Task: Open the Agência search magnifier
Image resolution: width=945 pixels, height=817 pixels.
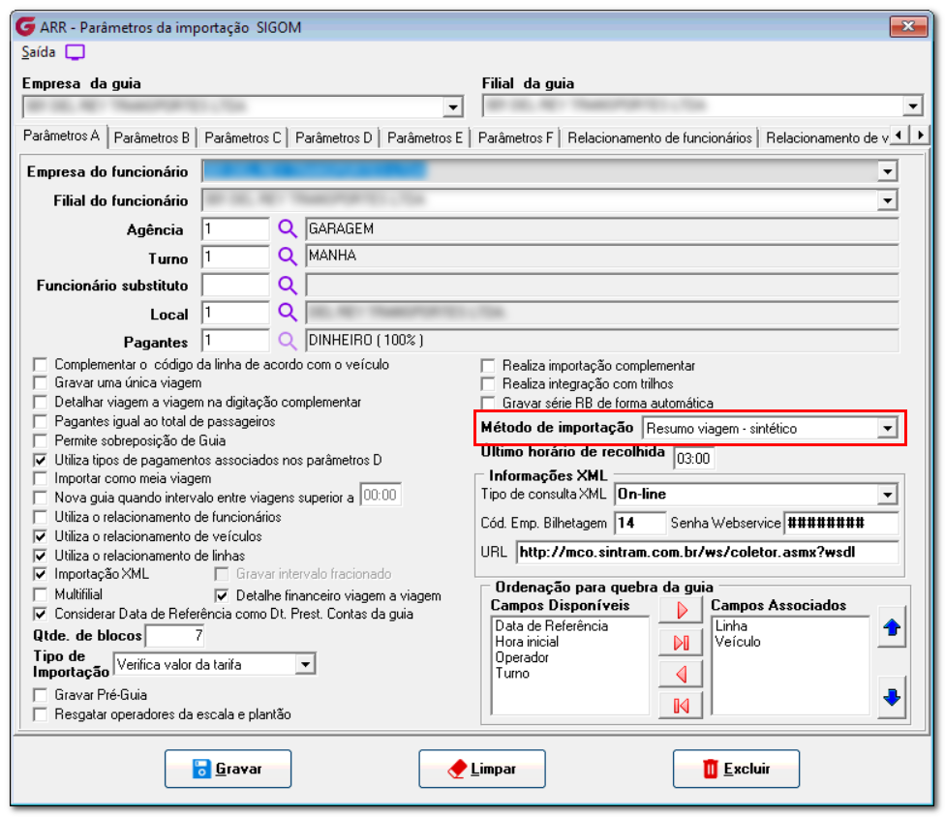Action: [288, 229]
